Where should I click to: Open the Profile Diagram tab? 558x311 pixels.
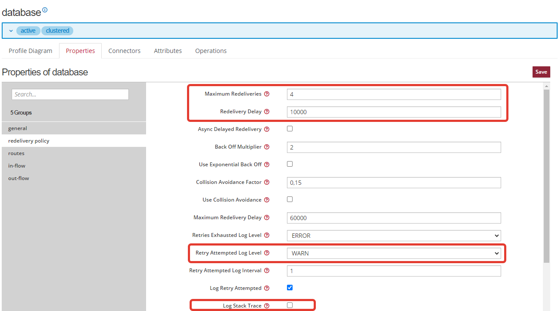click(30, 51)
